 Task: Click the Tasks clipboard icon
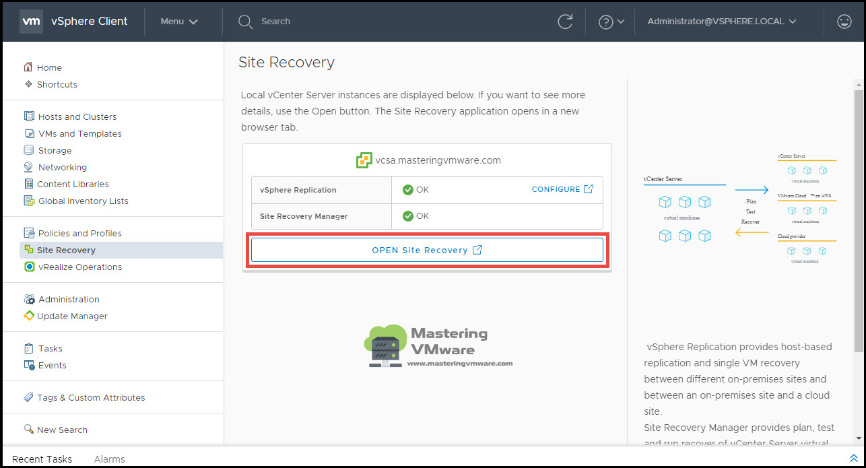pyautogui.click(x=29, y=348)
